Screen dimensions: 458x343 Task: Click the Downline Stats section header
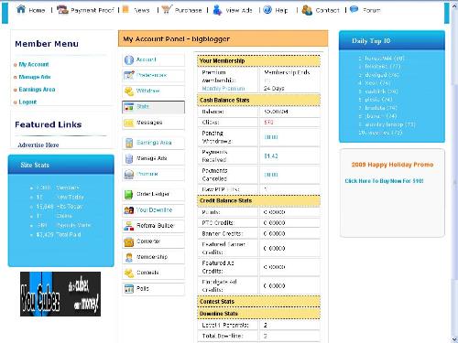click(259, 314)
